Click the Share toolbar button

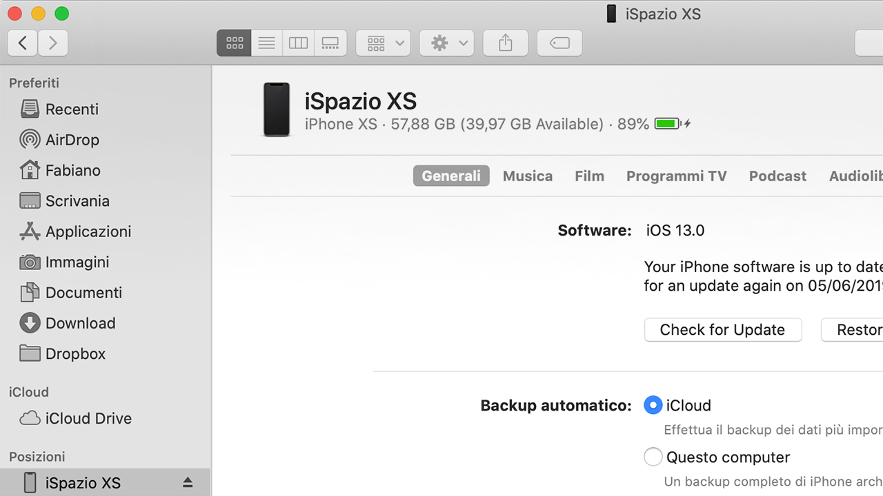coord(506,43)
